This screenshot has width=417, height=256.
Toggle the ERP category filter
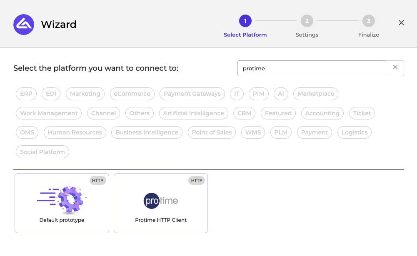click(x=26, y=94)
